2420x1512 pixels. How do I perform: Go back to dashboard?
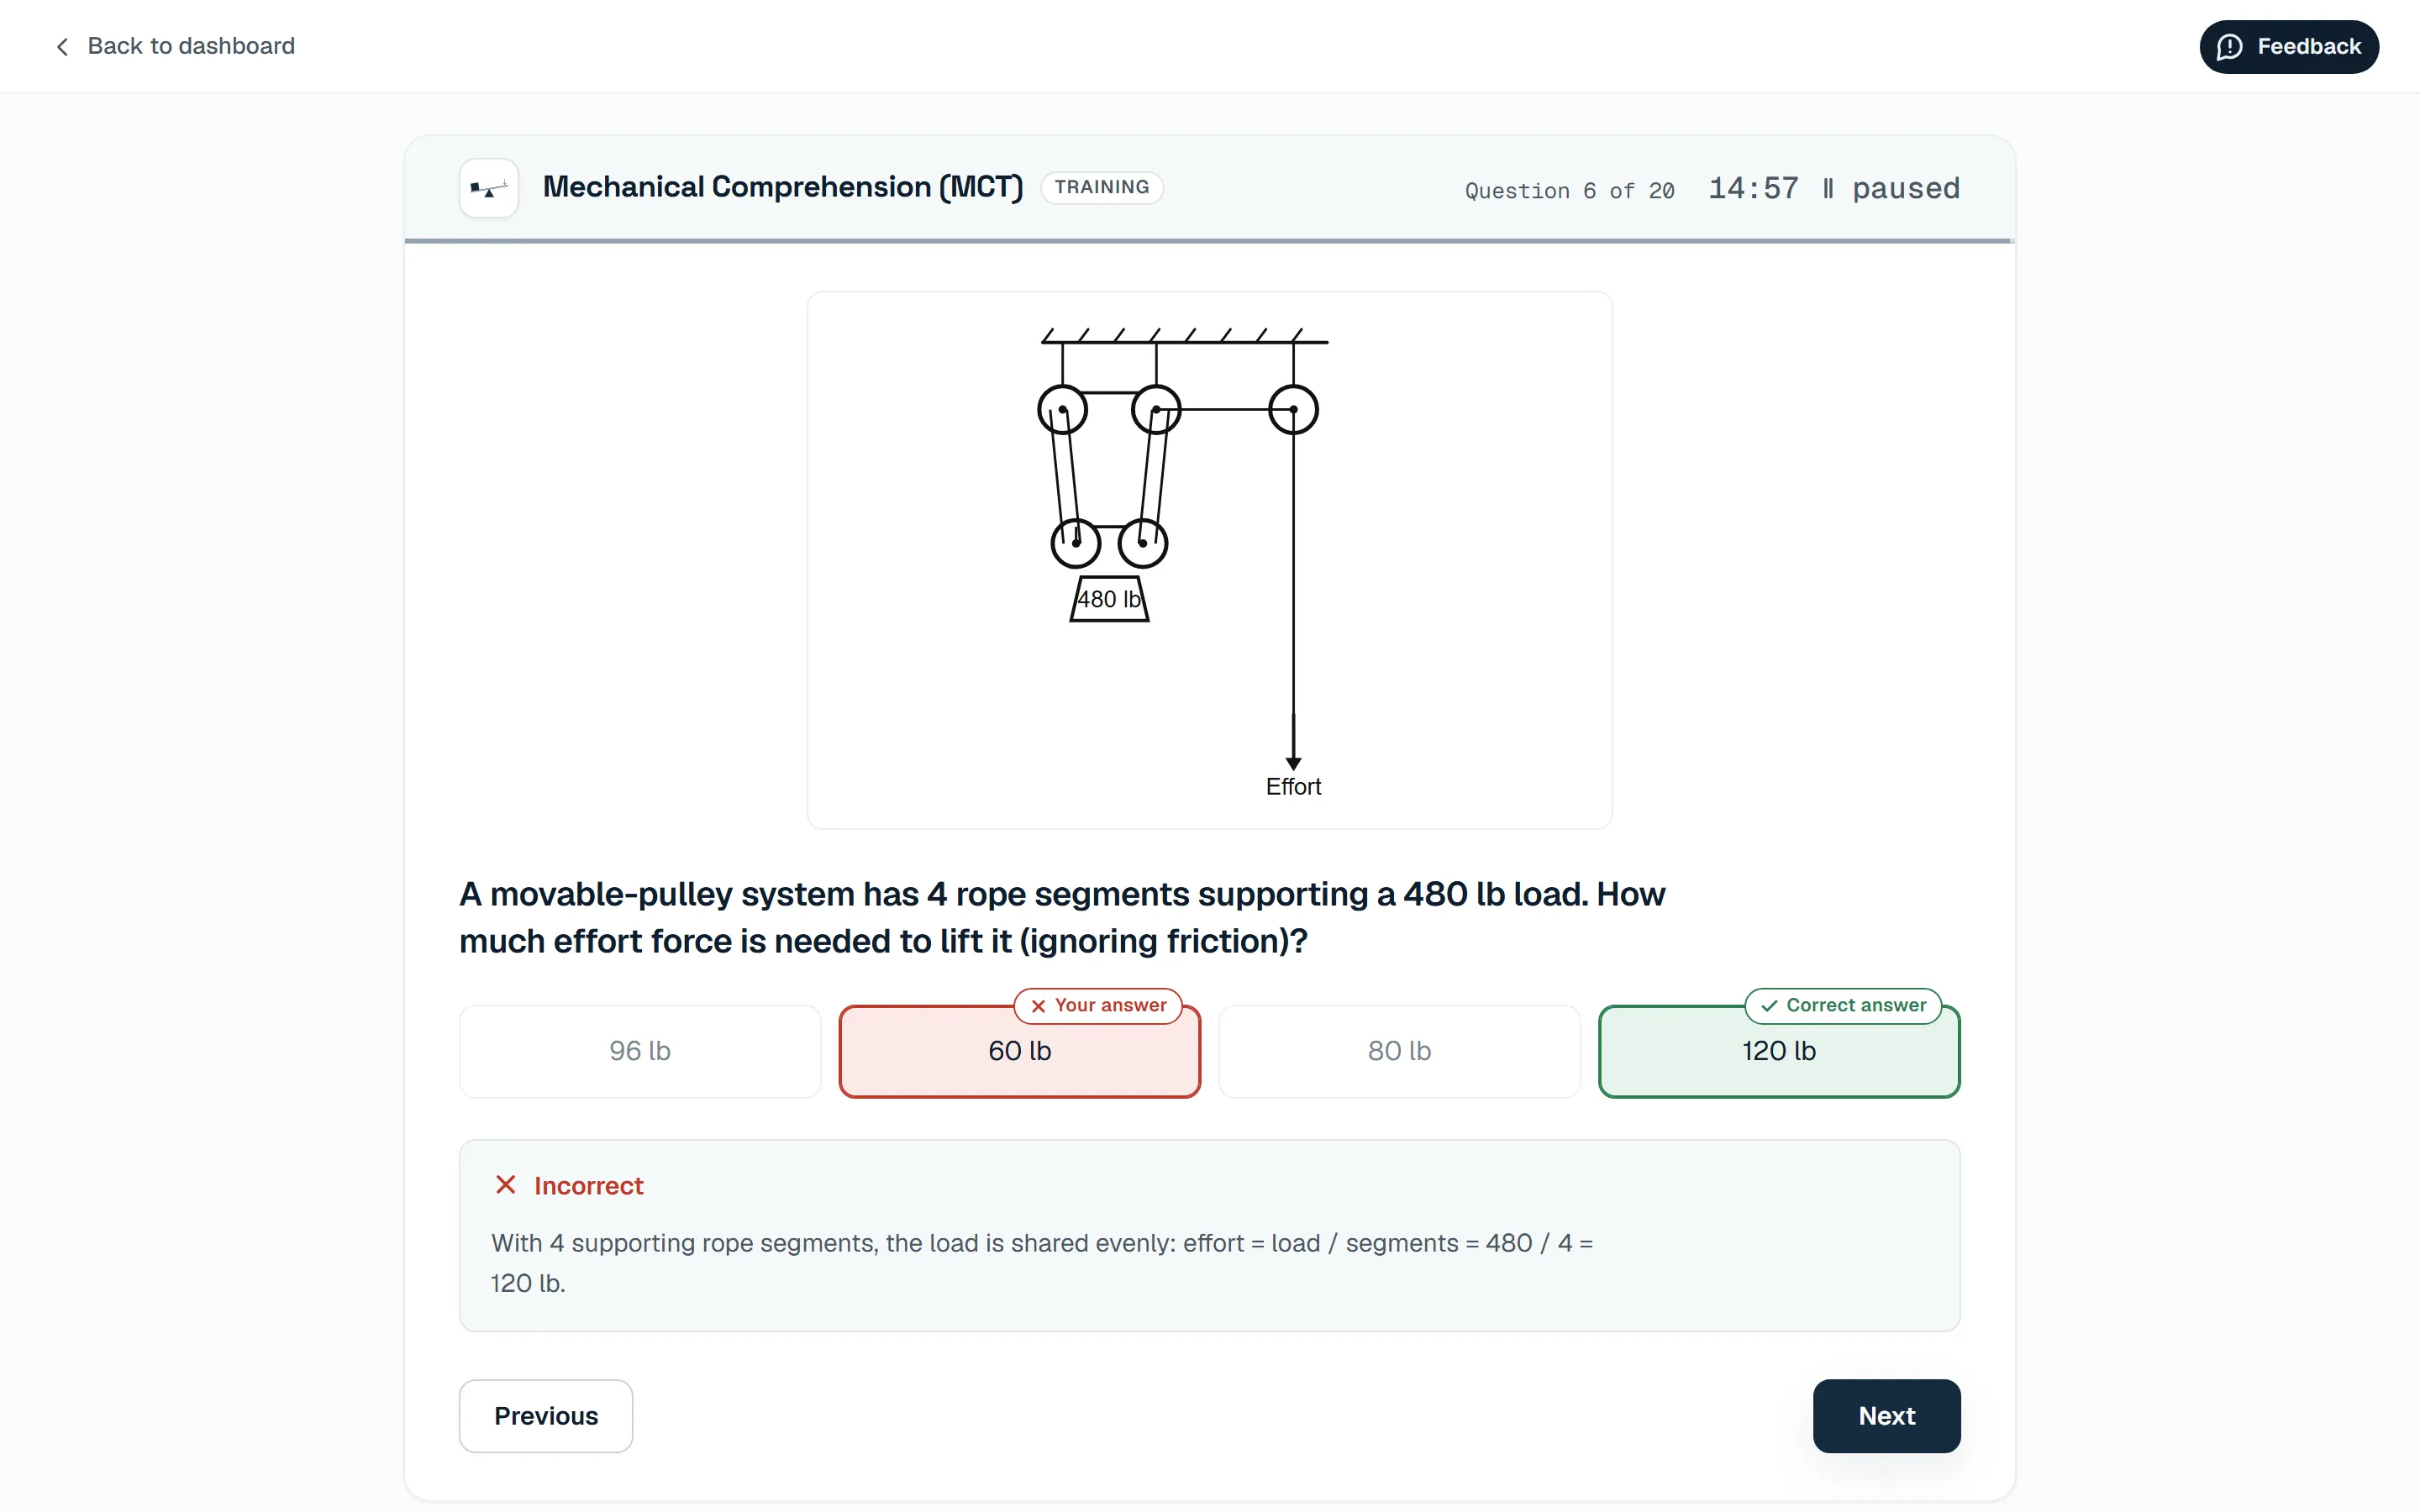(x=175, y=47)
